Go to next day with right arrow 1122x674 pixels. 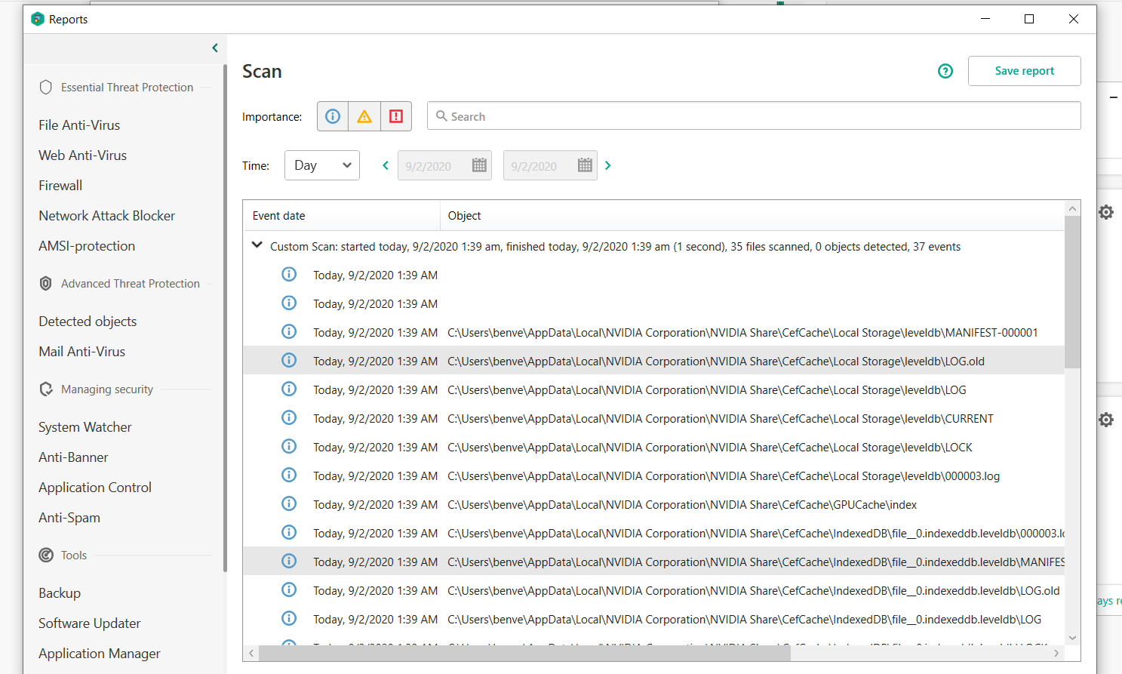(608, 165)
